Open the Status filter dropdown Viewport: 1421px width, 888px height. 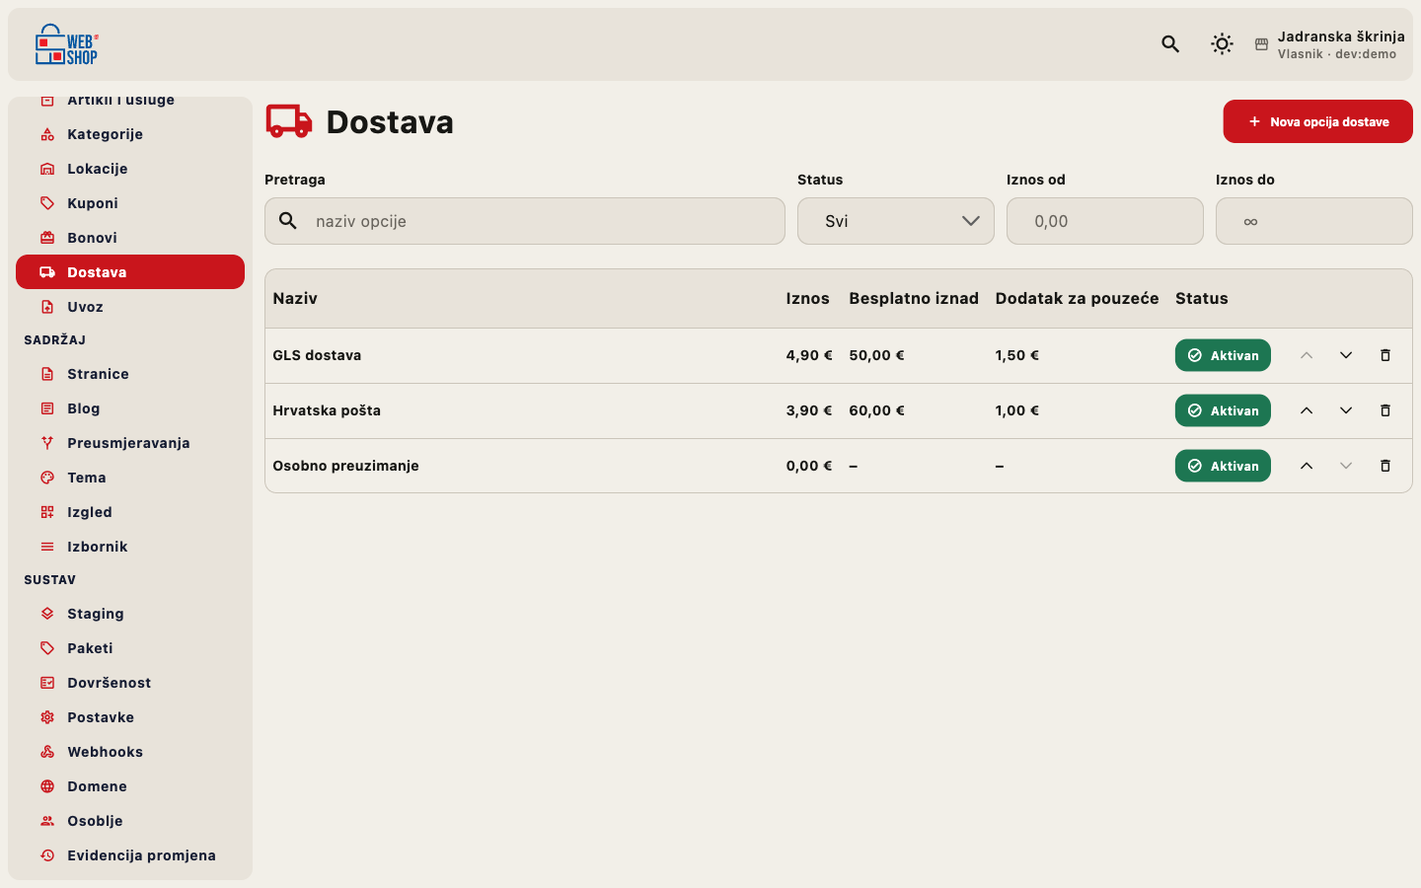click(x=896, y=221)
